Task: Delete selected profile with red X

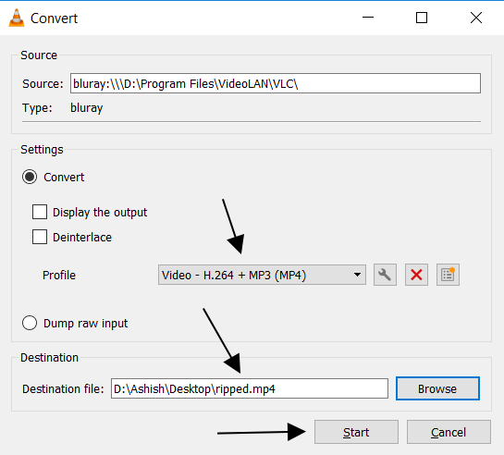Action: (416, 275)
